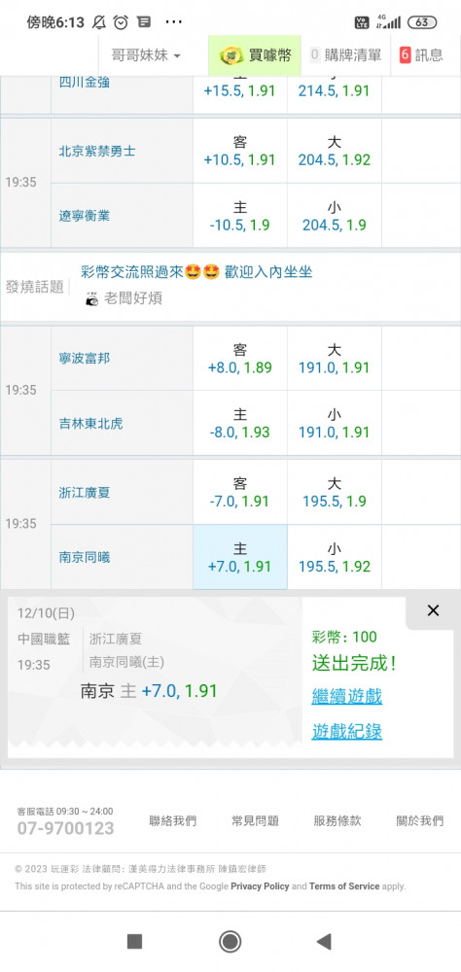Click the 繼續遊戲 link

pos(347,696)
